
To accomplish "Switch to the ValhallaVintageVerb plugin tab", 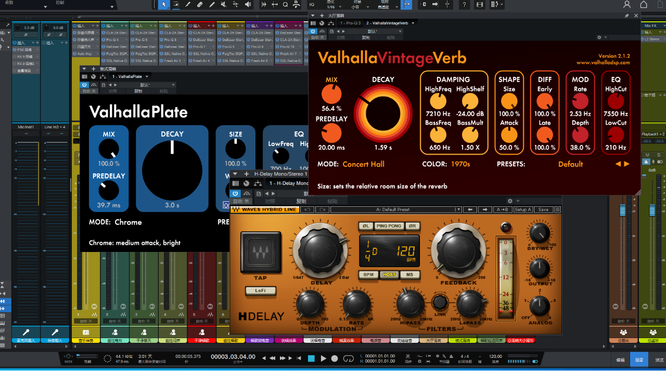I will tap(387, 23).
